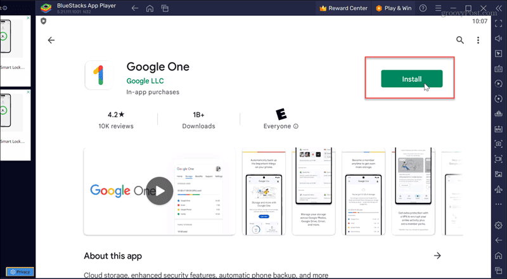Image resolution: width=507 pixels, height=279 pixels.
Task: Open the media folder icon in sidebar
Action: [x=499, y=174]
